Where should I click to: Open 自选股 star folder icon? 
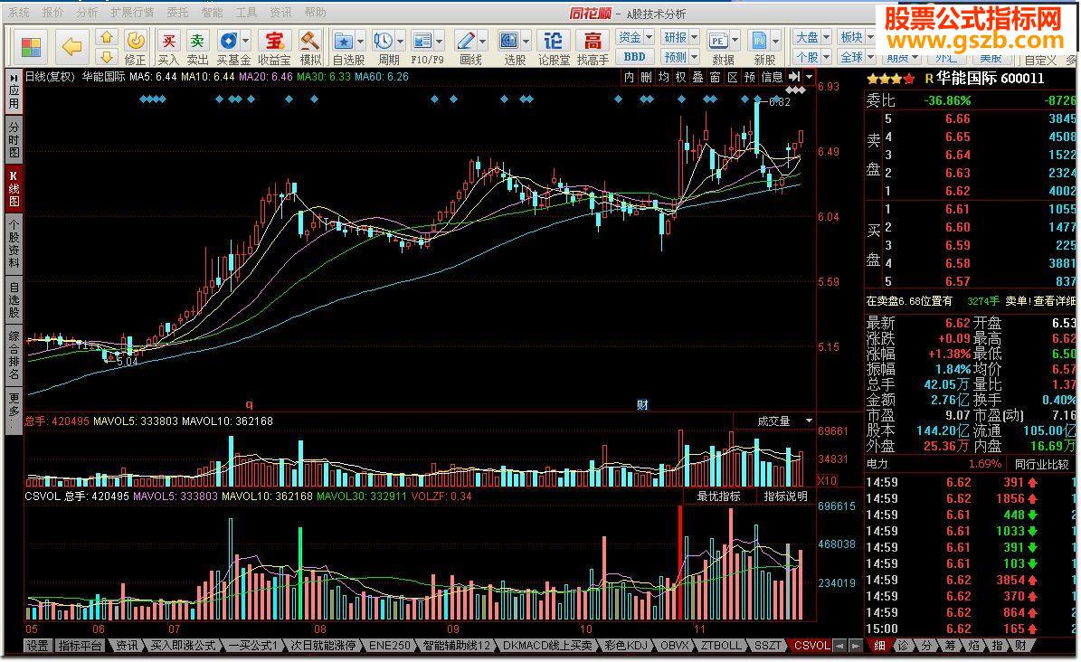click(x=344, y=41)
